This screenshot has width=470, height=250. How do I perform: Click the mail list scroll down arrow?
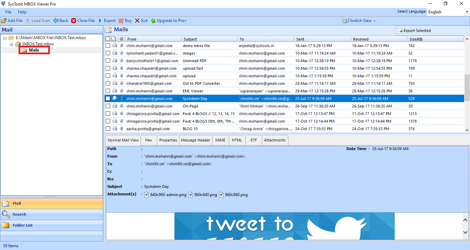(x=467, y=130)
